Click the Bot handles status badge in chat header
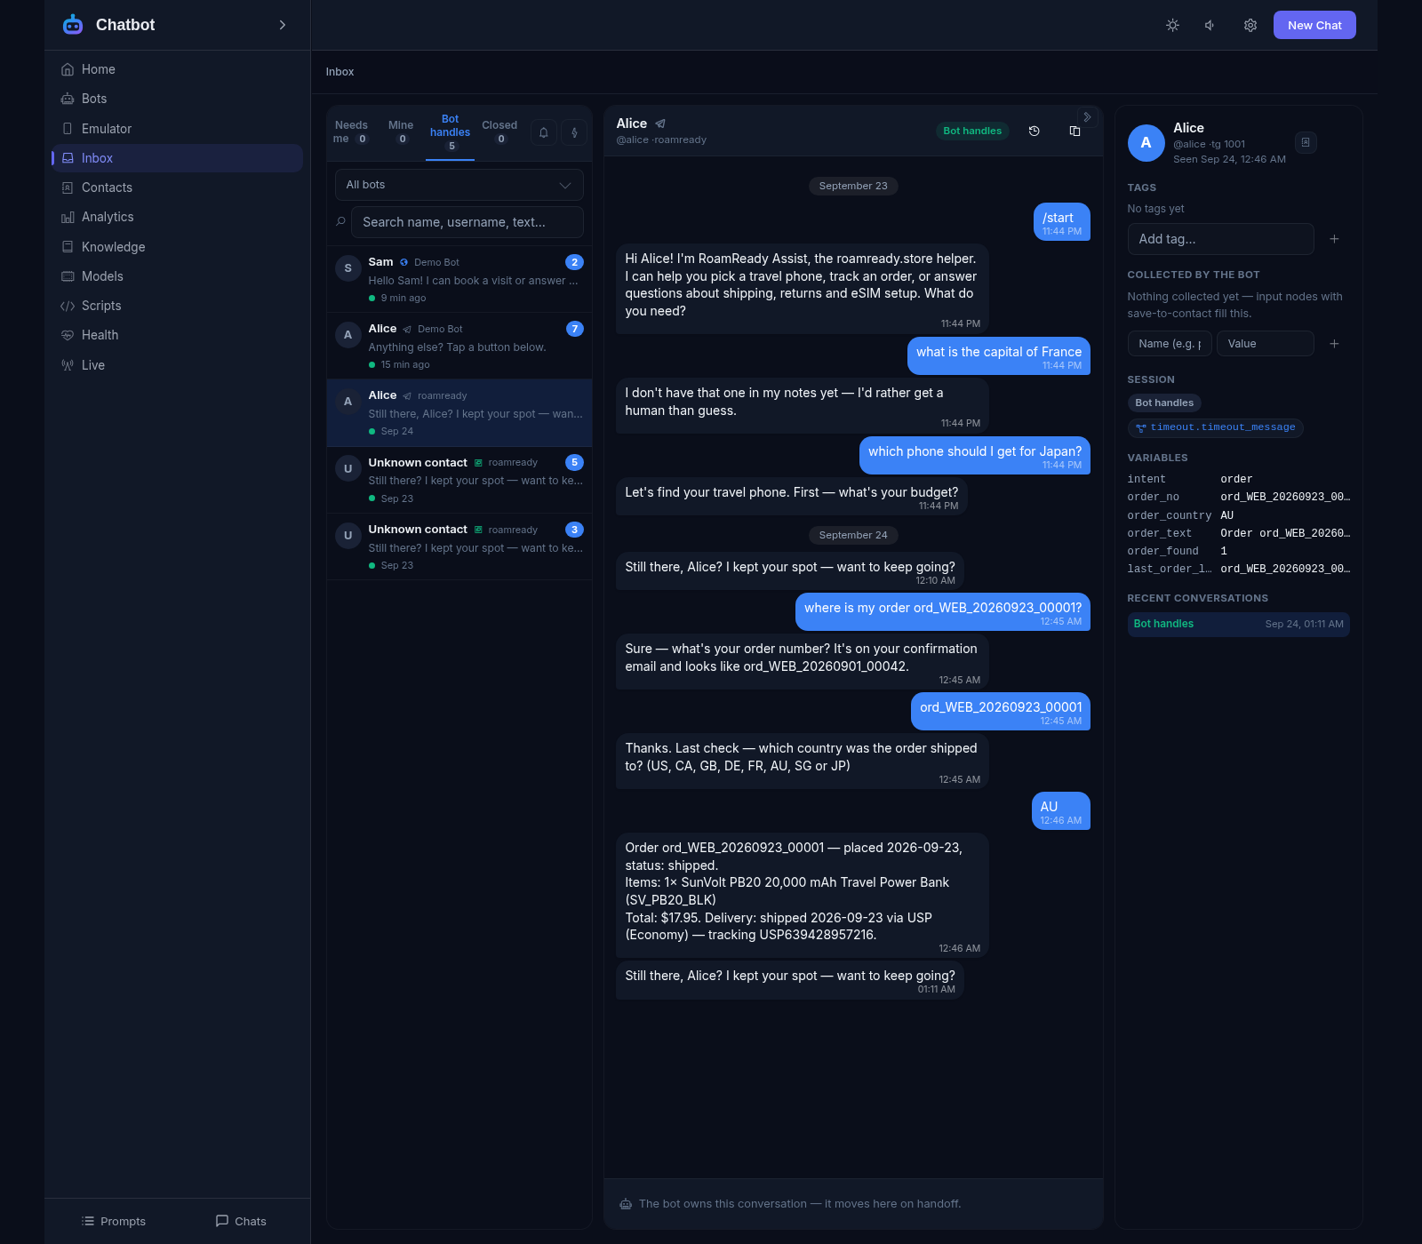Screen dimensions: 1422x1244 (972, 131)
